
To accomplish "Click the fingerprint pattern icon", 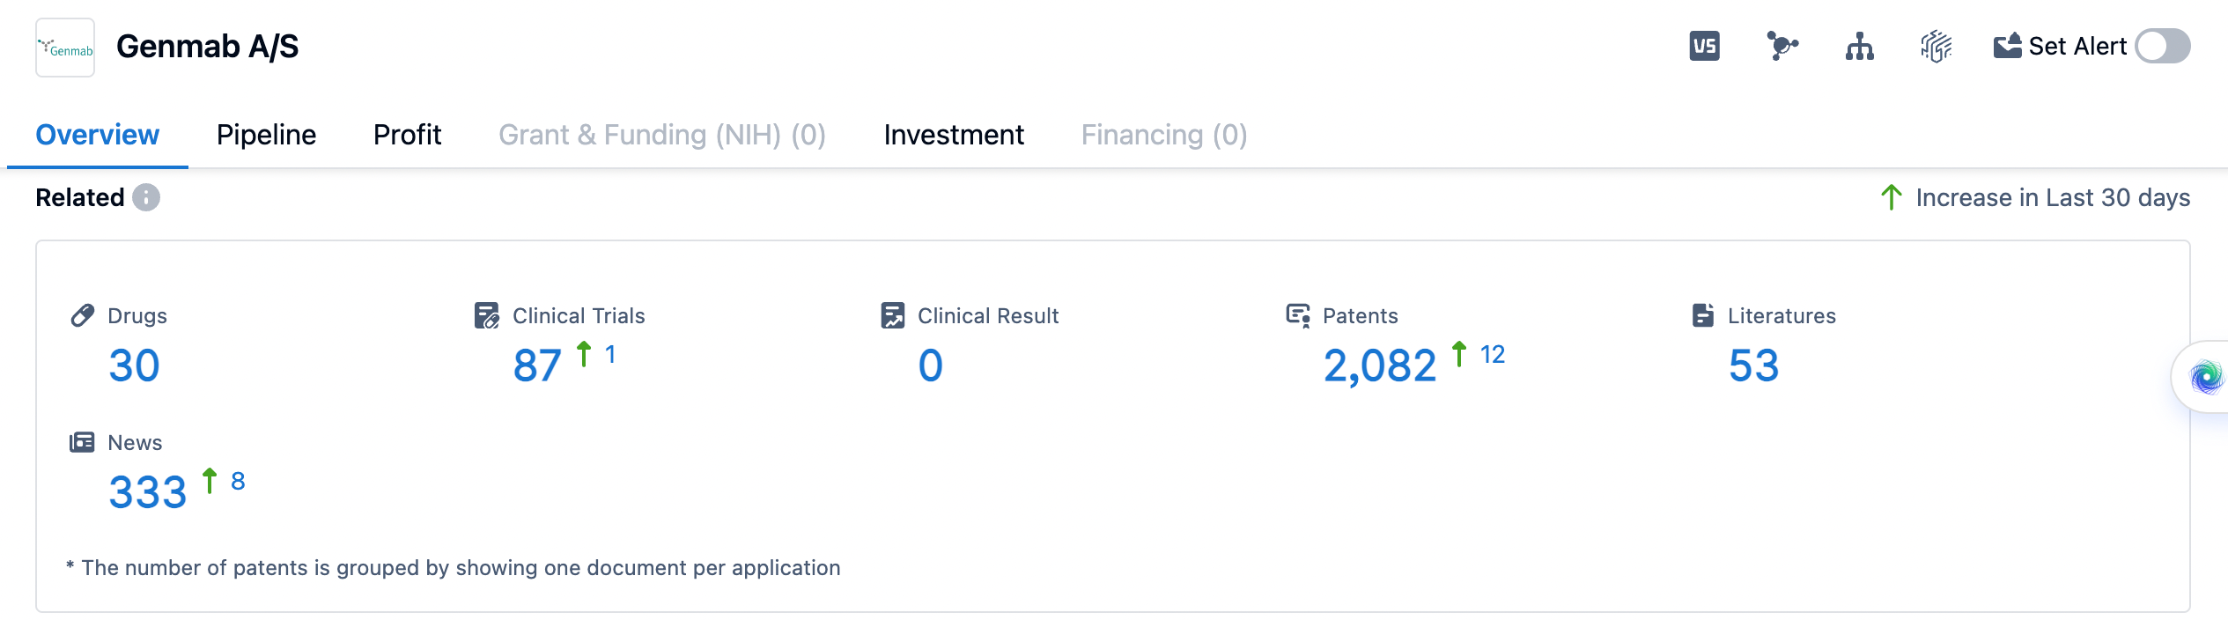I will (x=1936, y=46).
